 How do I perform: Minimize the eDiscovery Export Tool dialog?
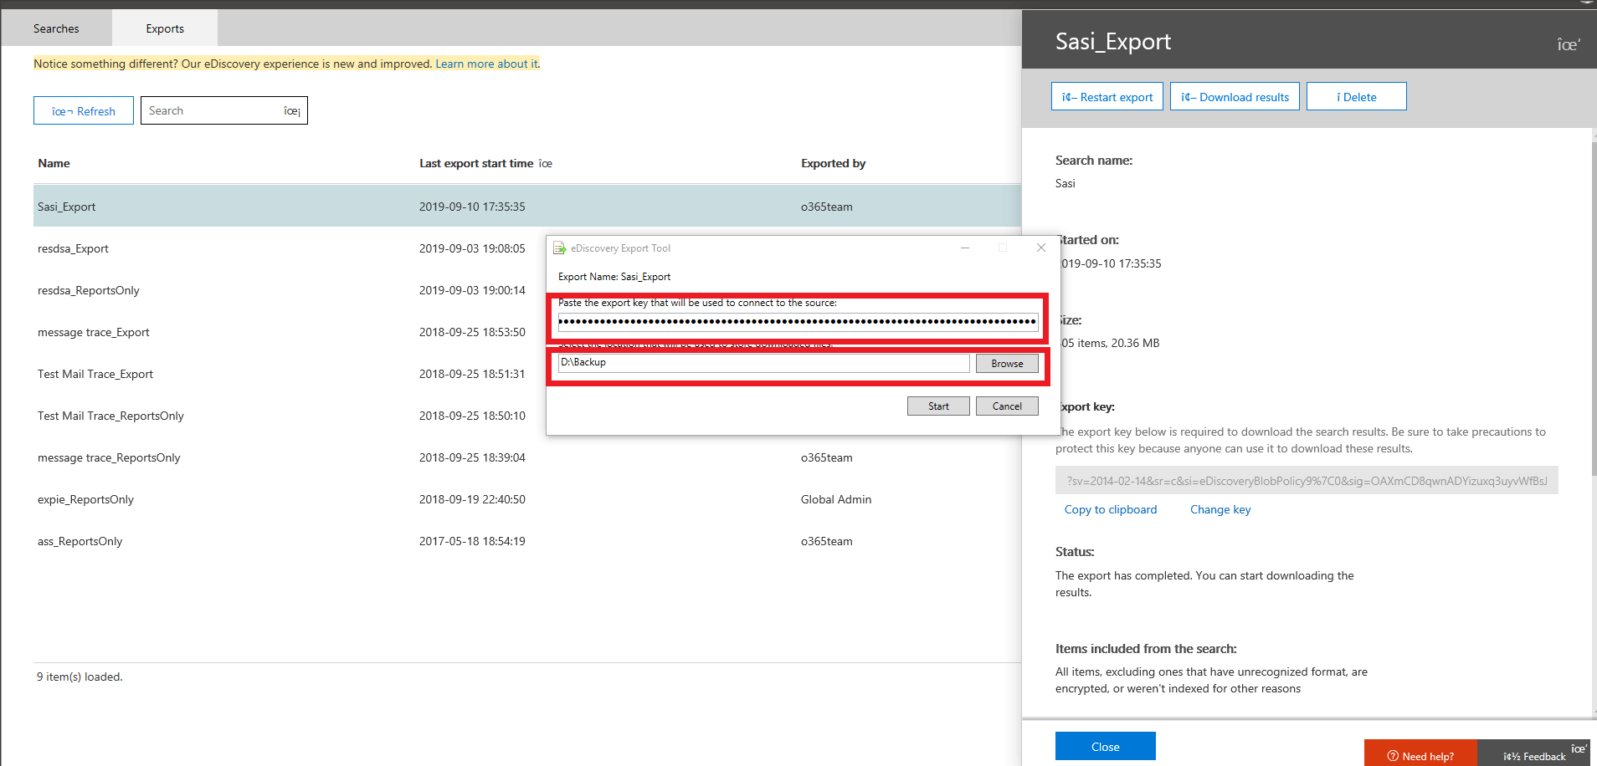pyautogui.click(x=965, y=248)
